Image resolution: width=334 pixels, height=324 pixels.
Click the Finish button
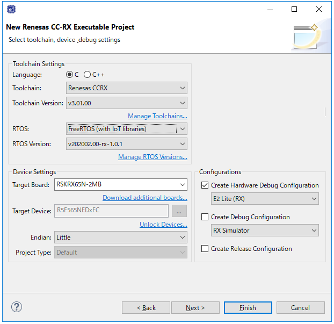(248, 307)
